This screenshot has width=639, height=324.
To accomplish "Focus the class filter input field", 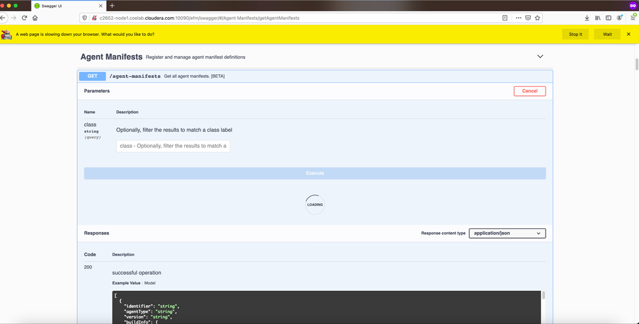I will coord(173,146).
